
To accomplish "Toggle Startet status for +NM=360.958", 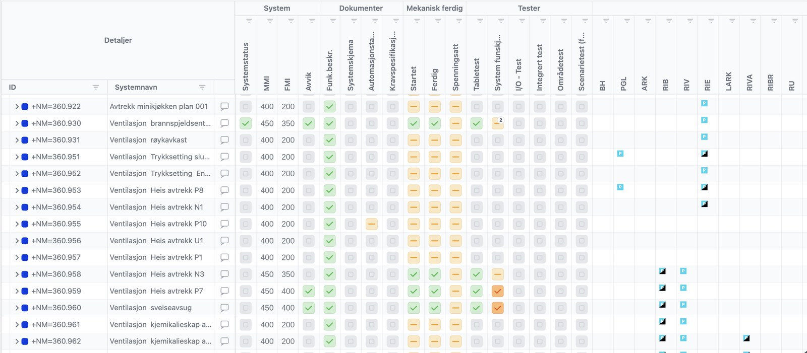I will coord(414,274).
